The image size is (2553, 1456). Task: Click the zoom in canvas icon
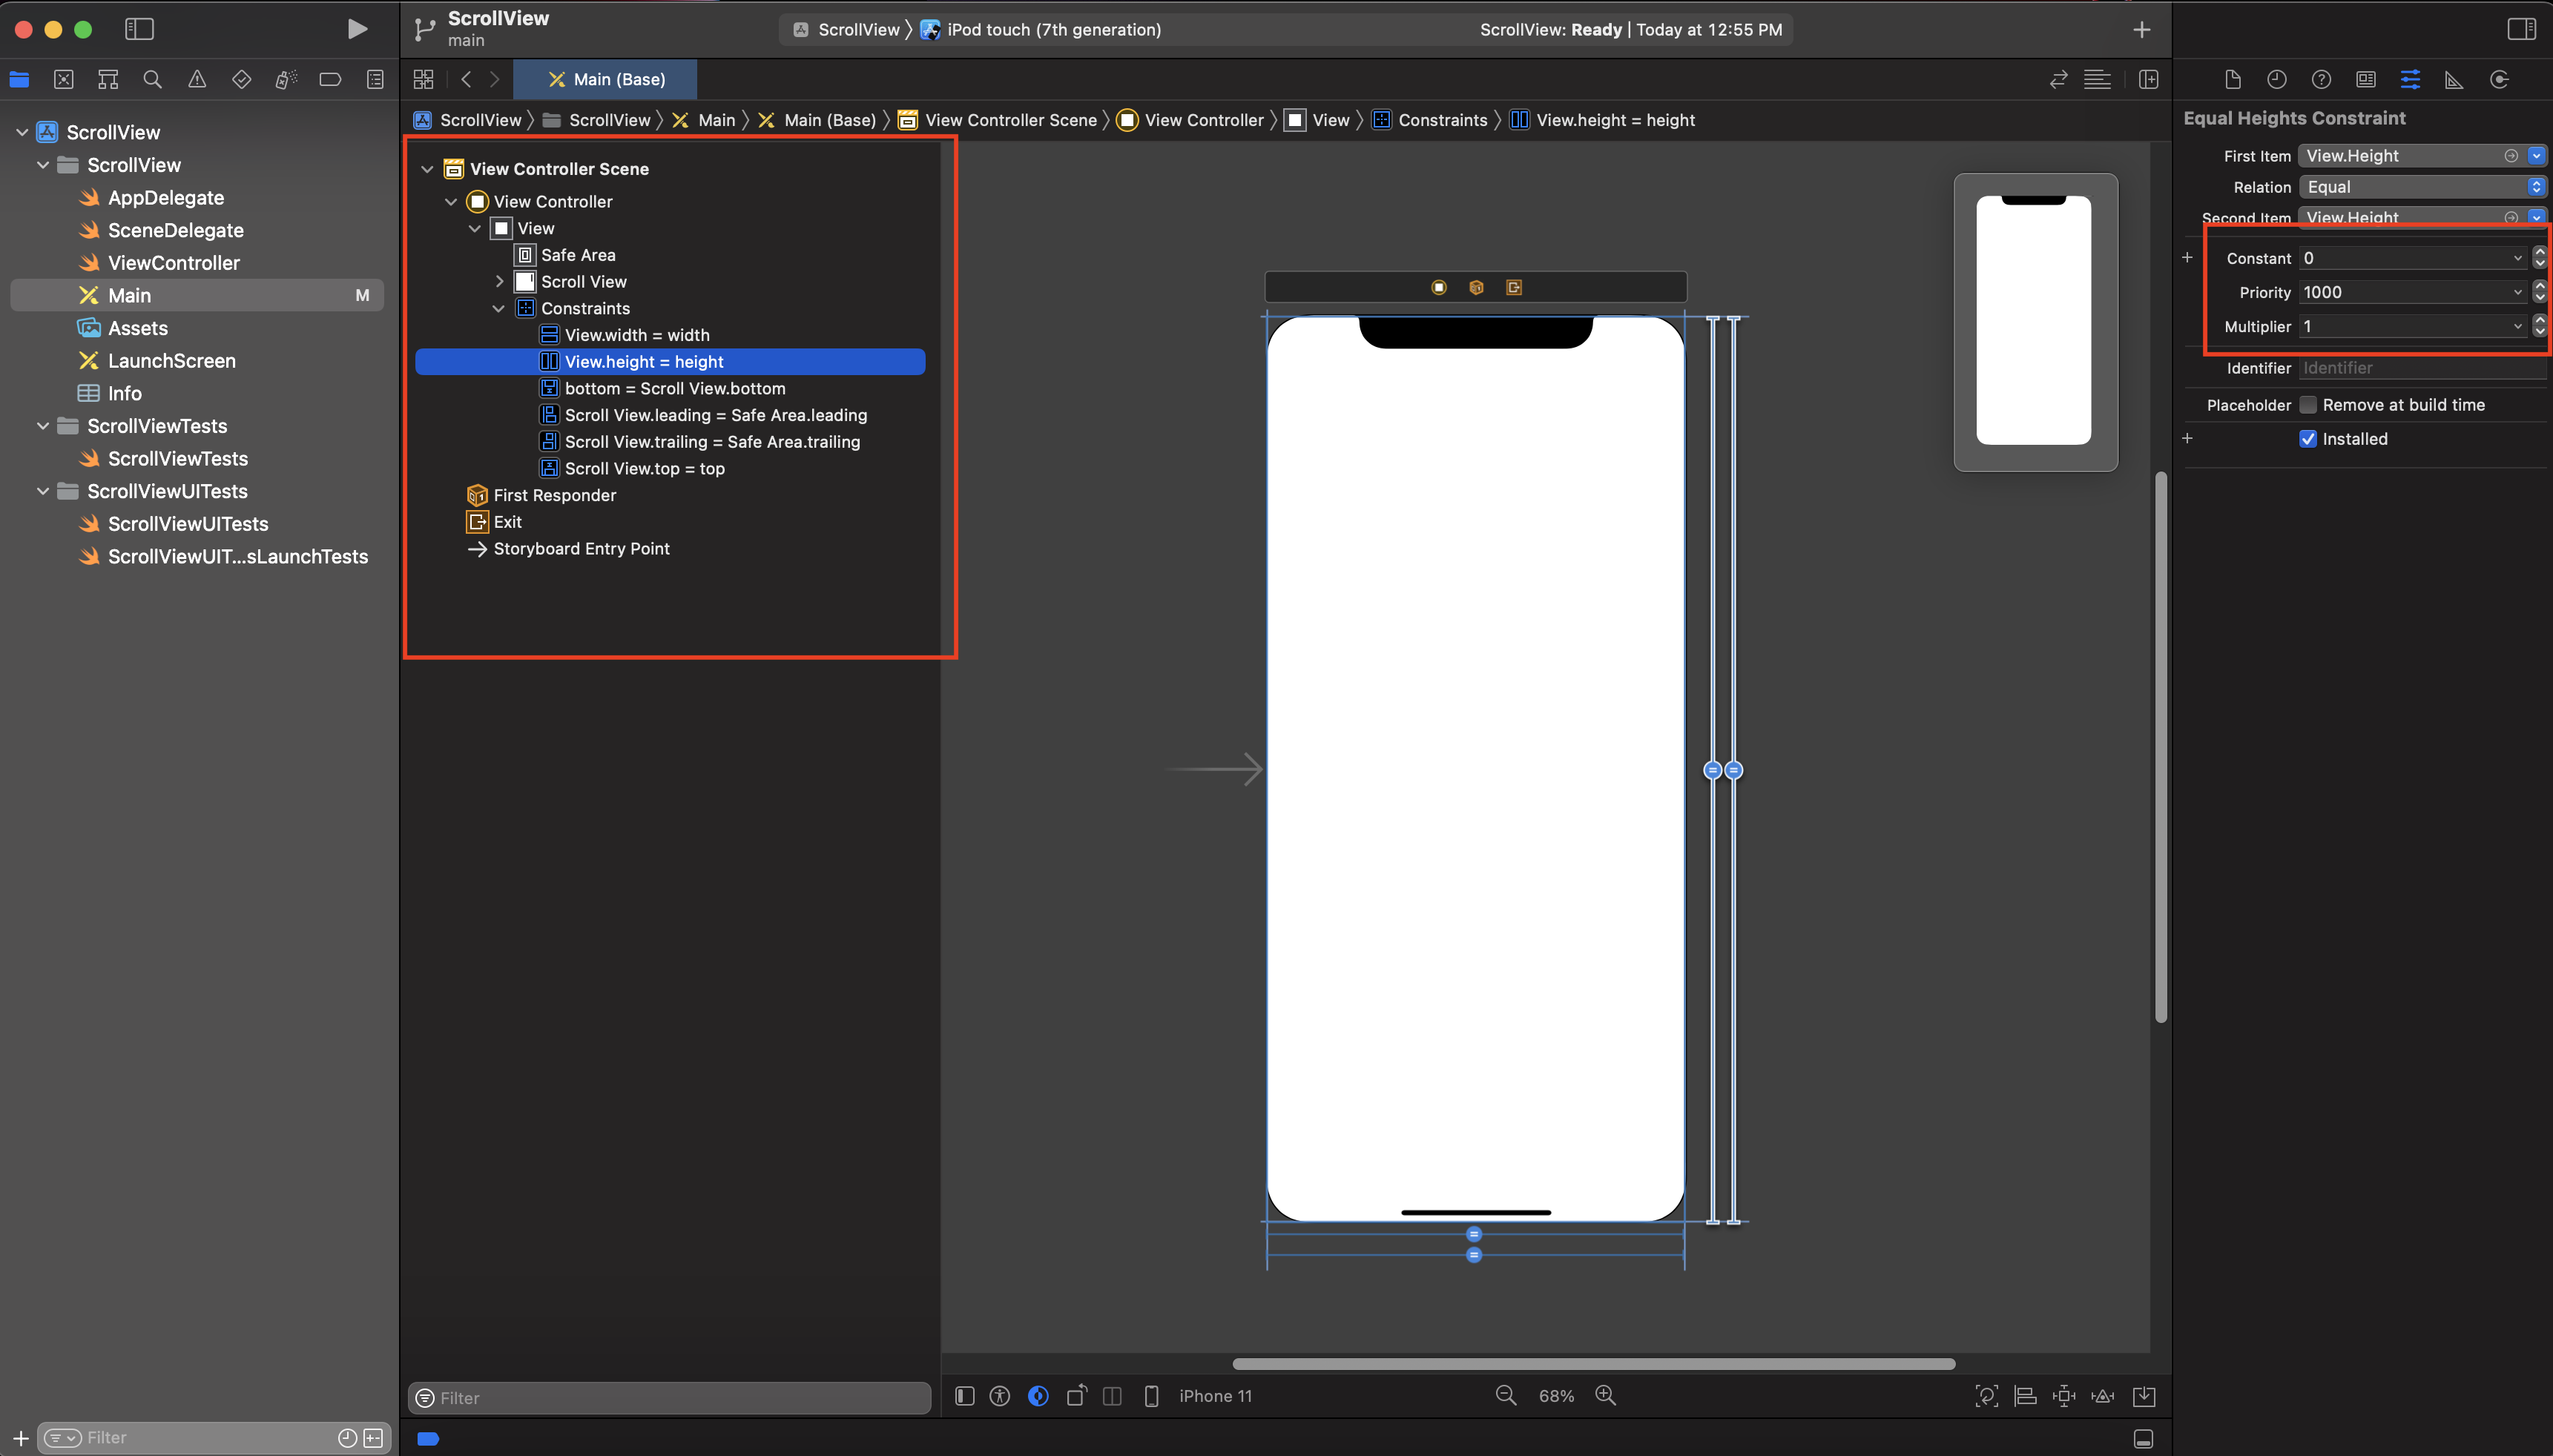tap(1606, 1395)
